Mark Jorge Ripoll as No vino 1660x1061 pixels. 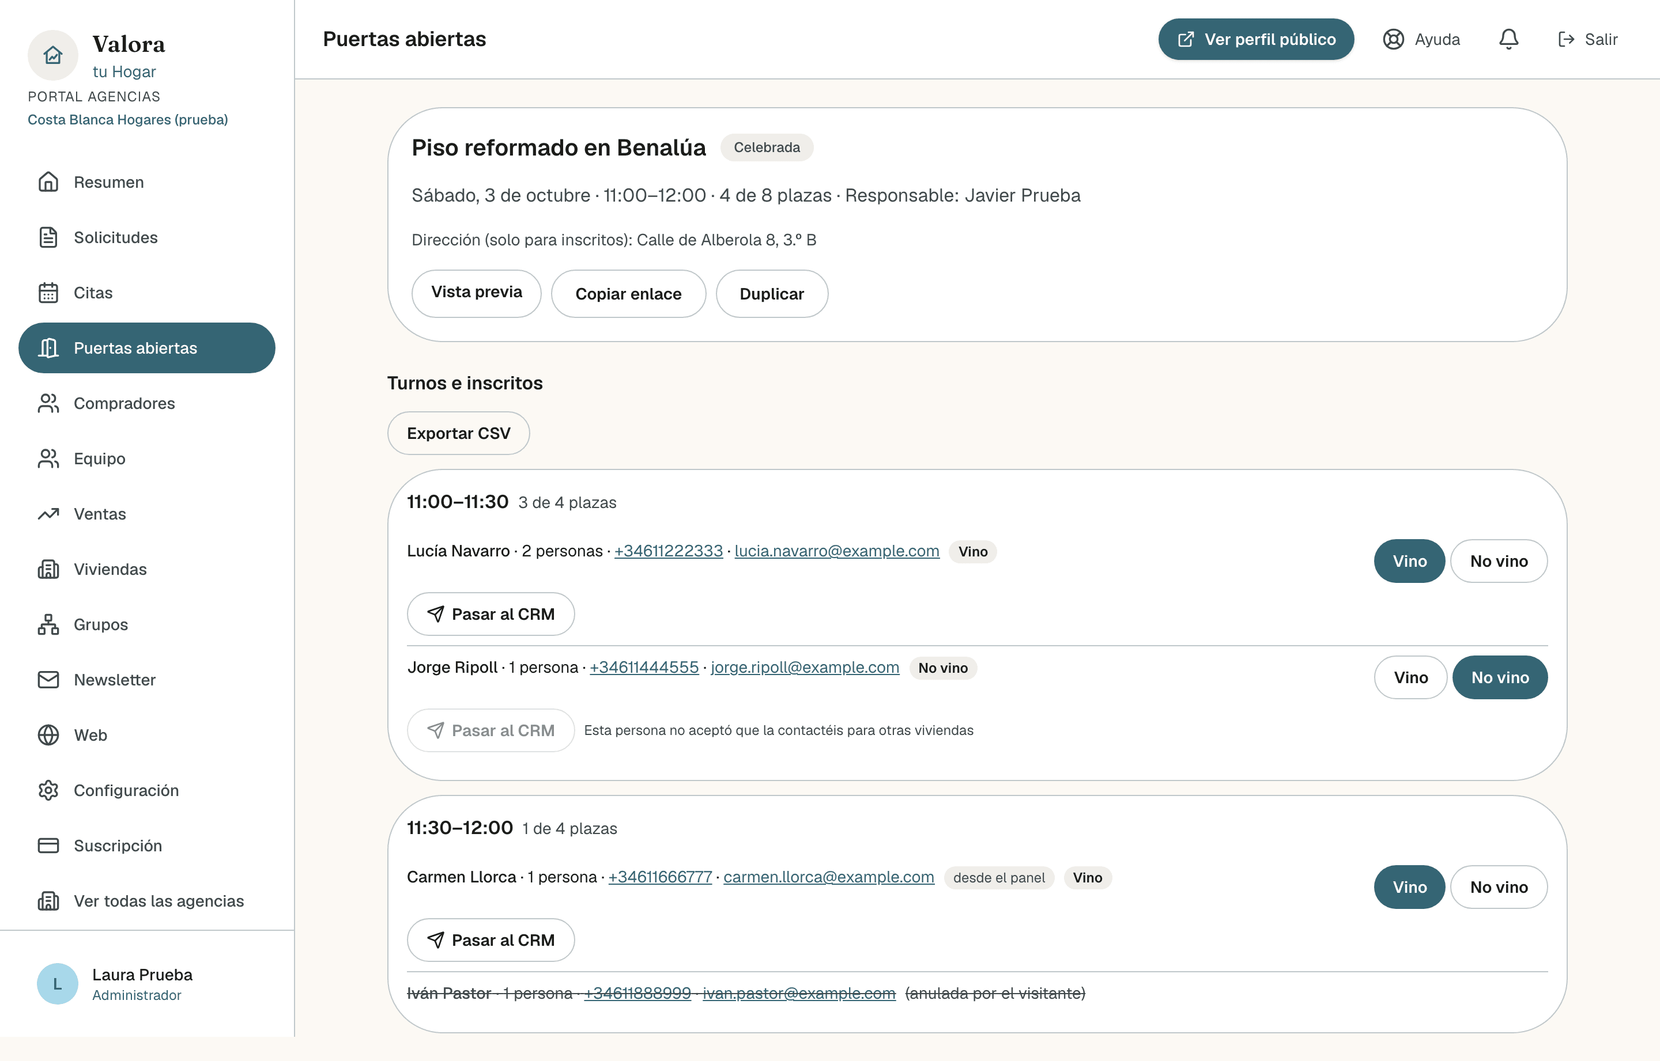pyautogui.click(x=1500, y=677)
